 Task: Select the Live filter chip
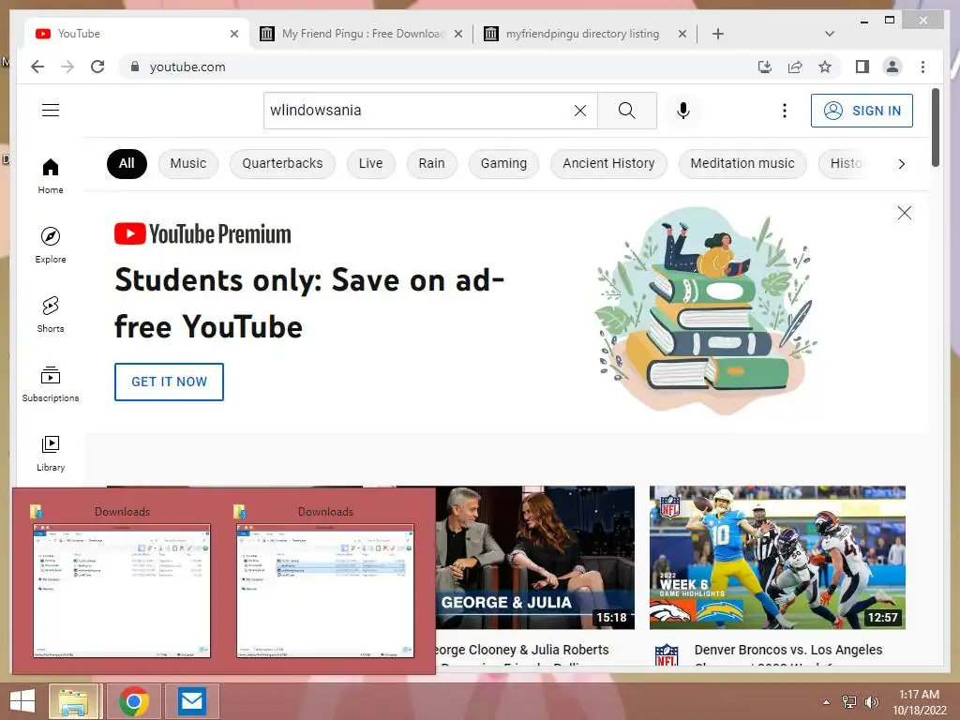370,163
